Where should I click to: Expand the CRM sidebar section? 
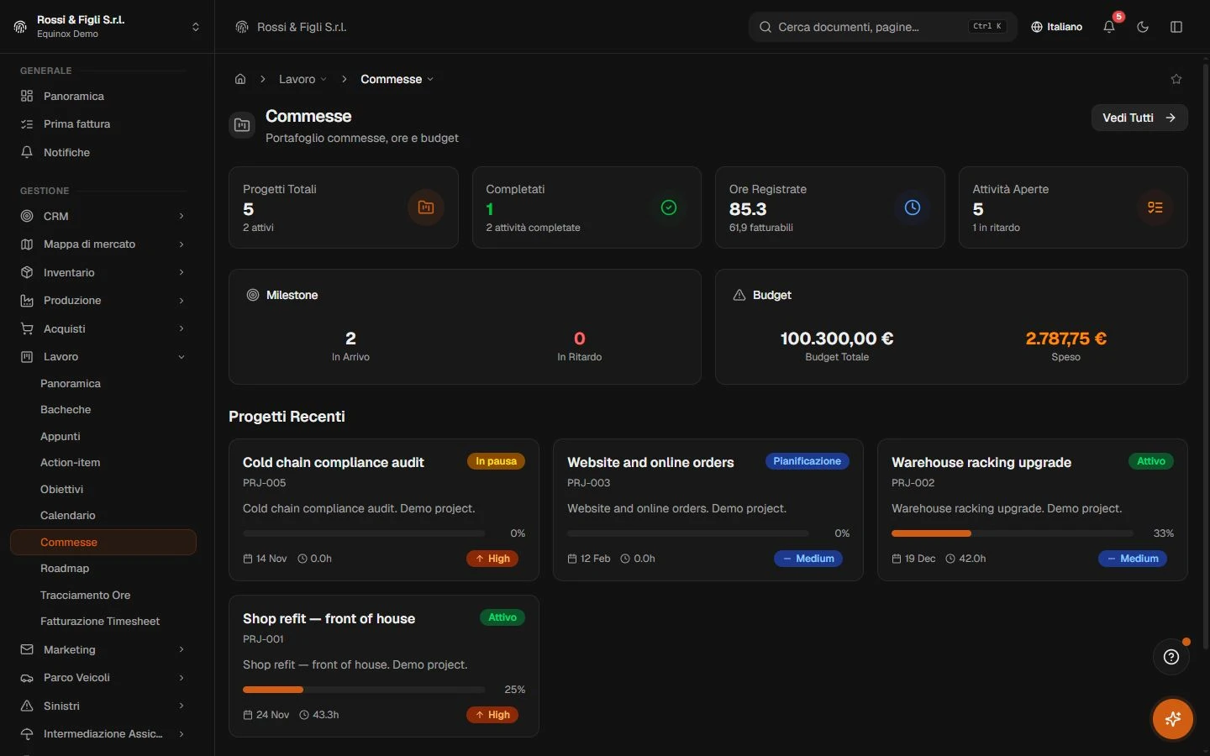click(103, 216)
